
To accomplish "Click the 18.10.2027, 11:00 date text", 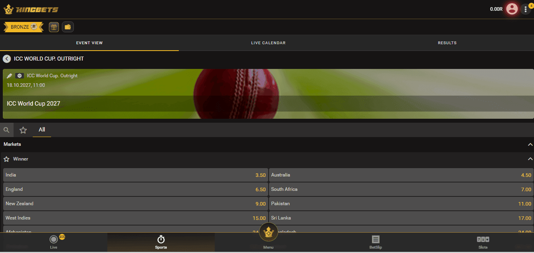I will 26,85.
